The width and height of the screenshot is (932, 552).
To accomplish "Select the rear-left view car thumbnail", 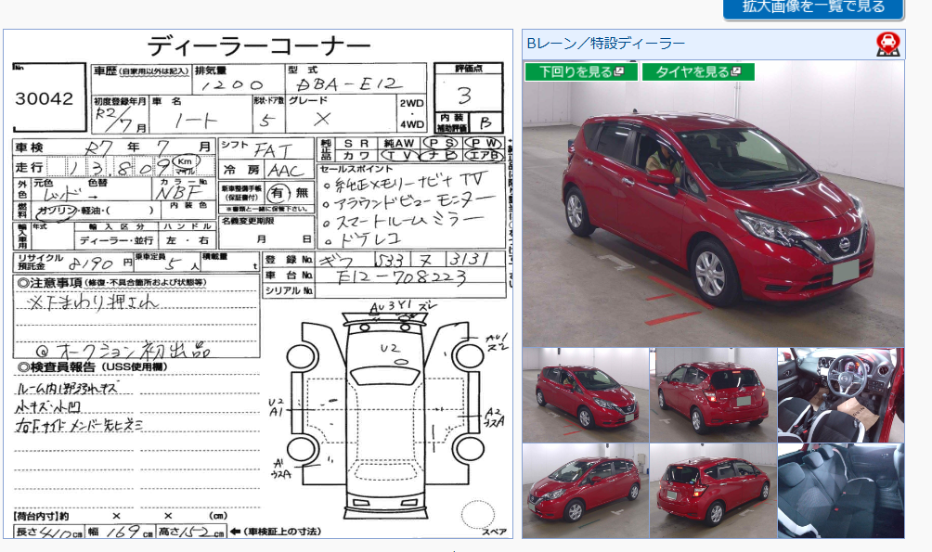I will pyautogui.click(x=713, y=395).
